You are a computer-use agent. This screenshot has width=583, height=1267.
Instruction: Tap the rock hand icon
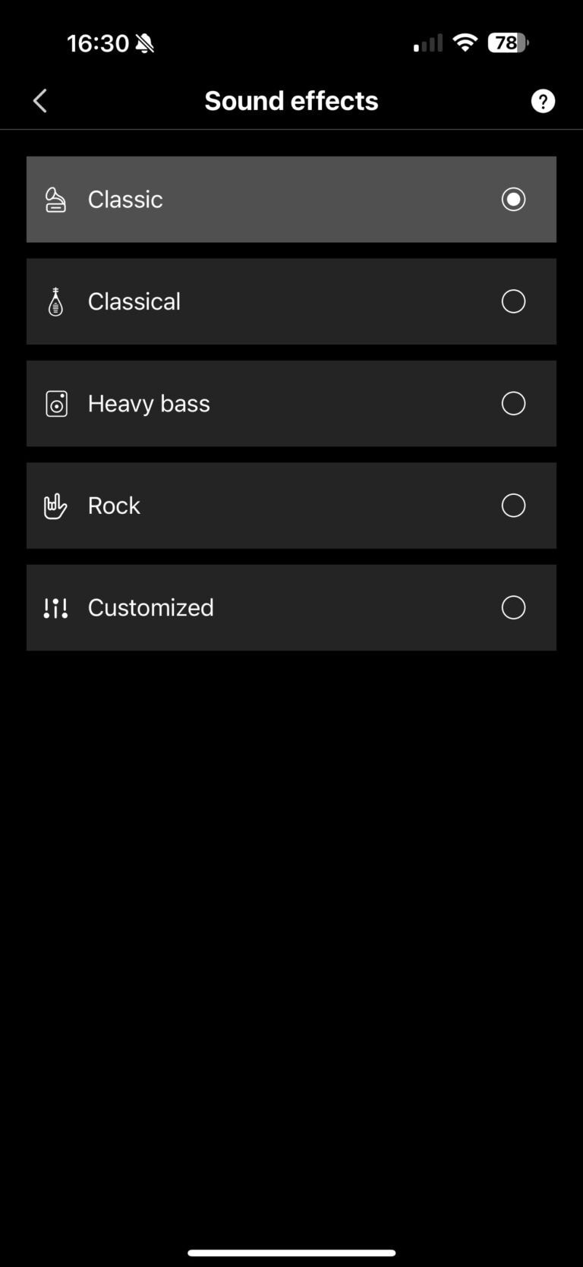55,506
